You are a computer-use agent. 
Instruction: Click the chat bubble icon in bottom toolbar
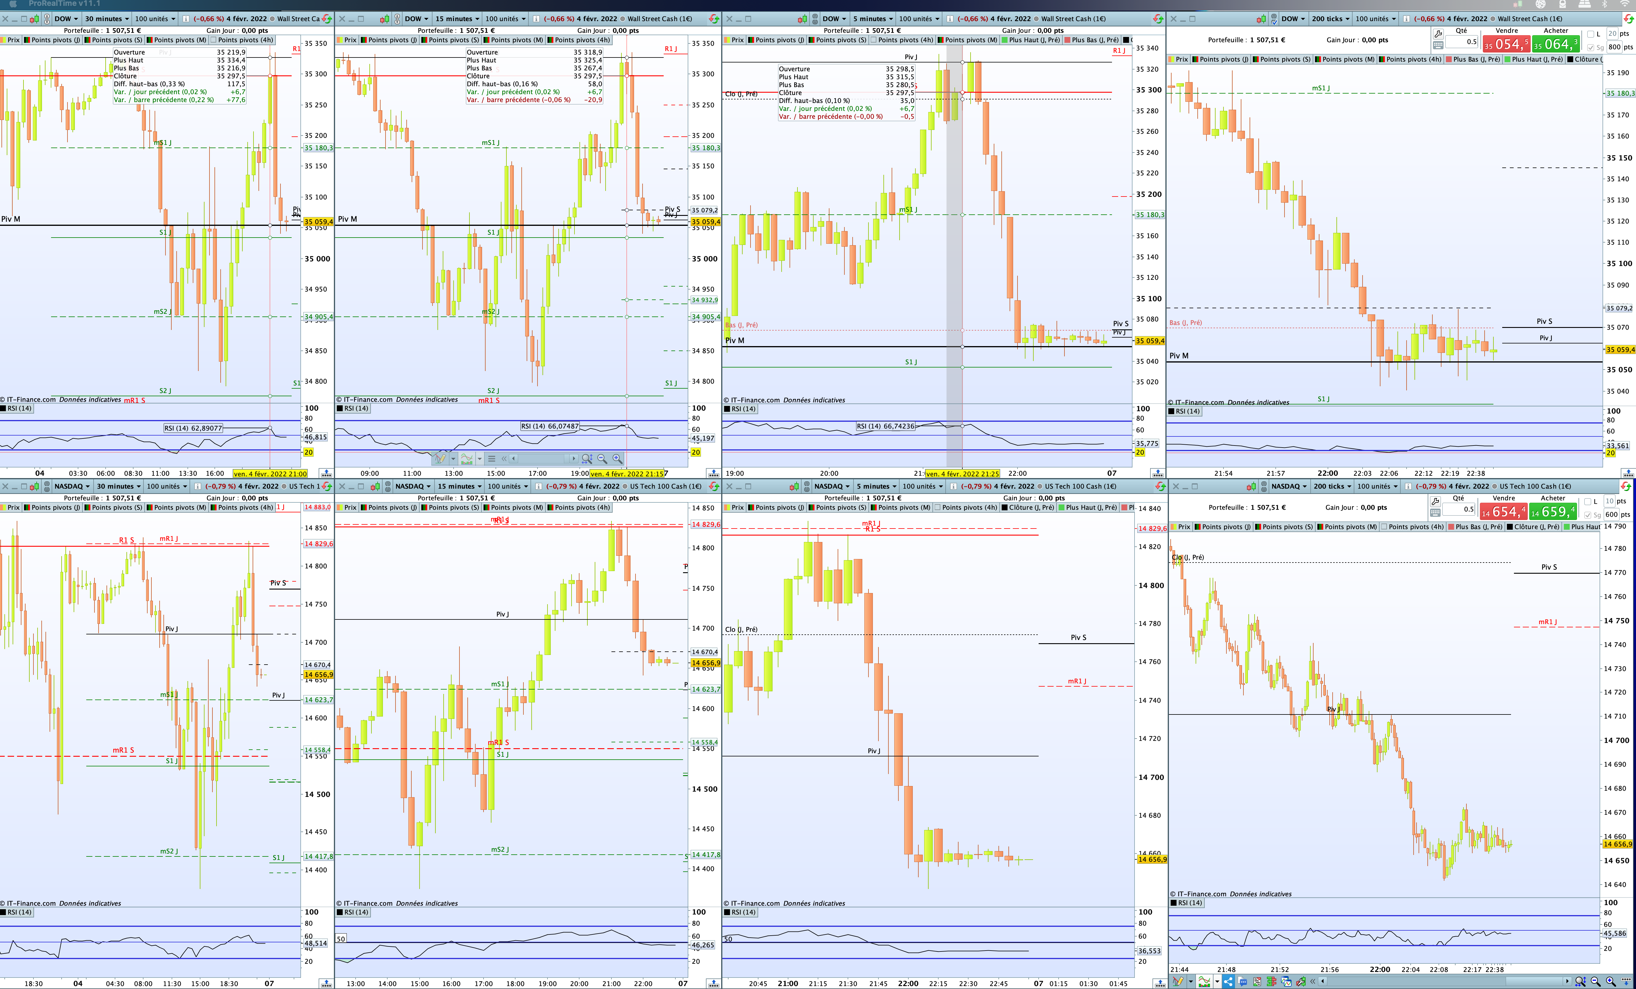click(1242, 982)
